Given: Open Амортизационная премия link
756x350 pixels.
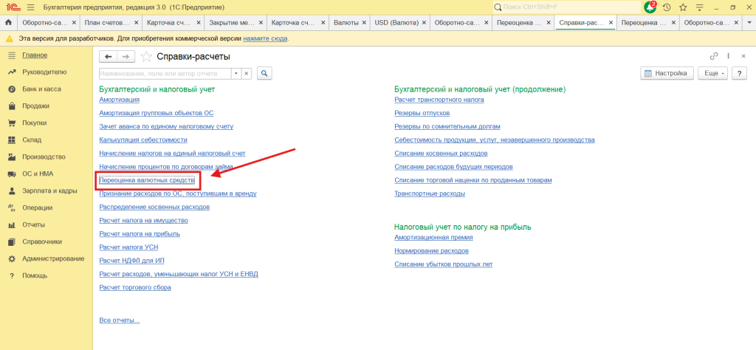Looking at the screenshot, I should point(433,237).
